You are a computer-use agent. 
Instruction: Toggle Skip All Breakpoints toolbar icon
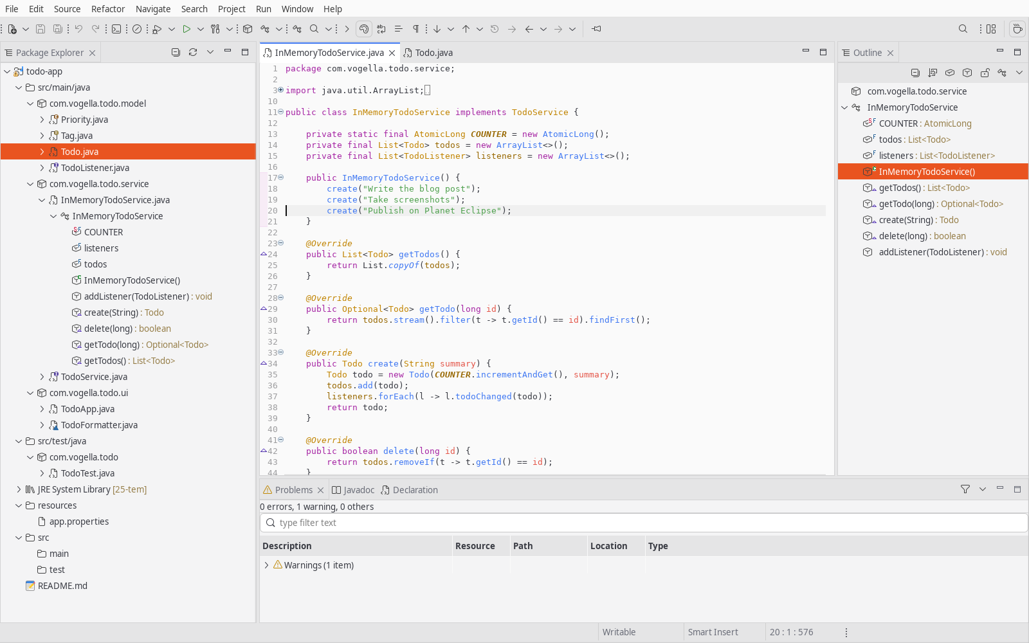click(x=137, y=29)
